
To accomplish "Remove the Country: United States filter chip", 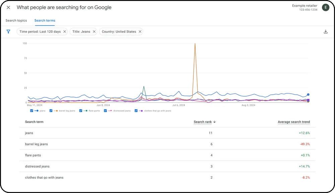I will [140, 31].
